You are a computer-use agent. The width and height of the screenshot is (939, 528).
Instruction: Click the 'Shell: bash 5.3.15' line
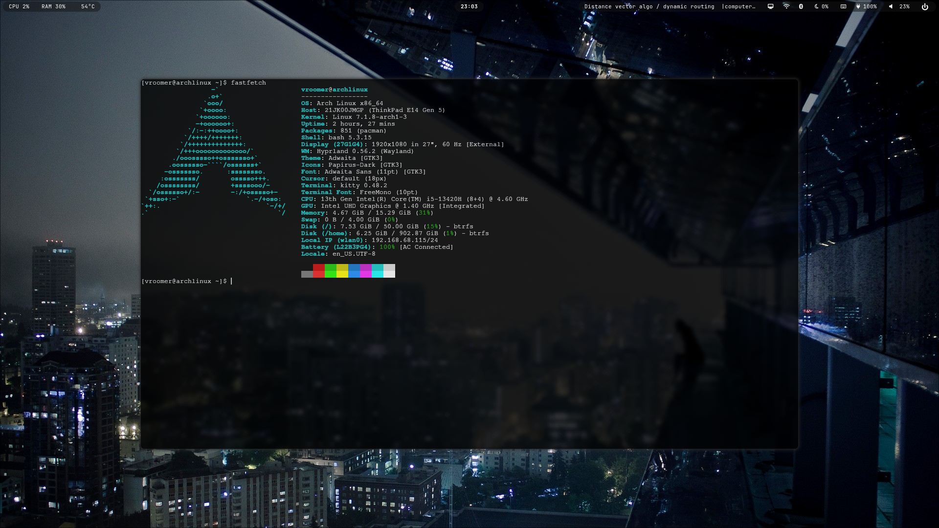(336, 137)
